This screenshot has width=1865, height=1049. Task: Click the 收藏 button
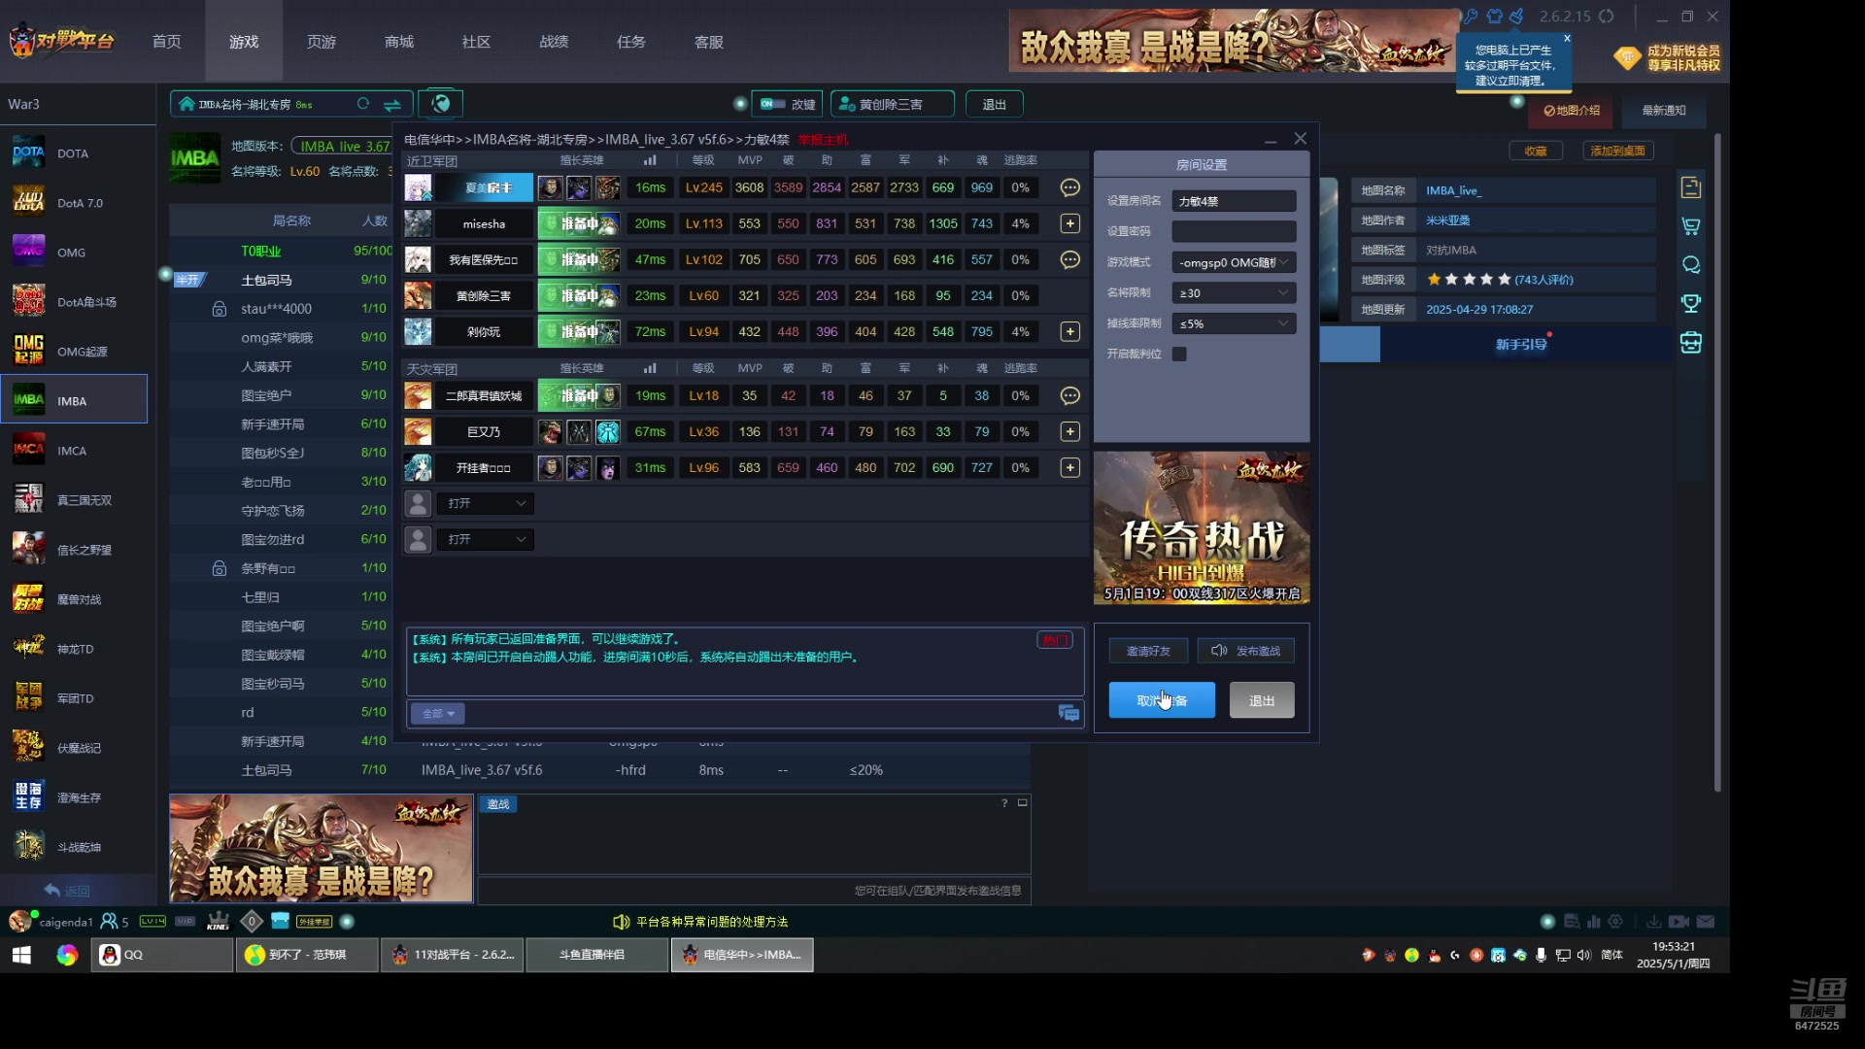(x=1536, y=151)
